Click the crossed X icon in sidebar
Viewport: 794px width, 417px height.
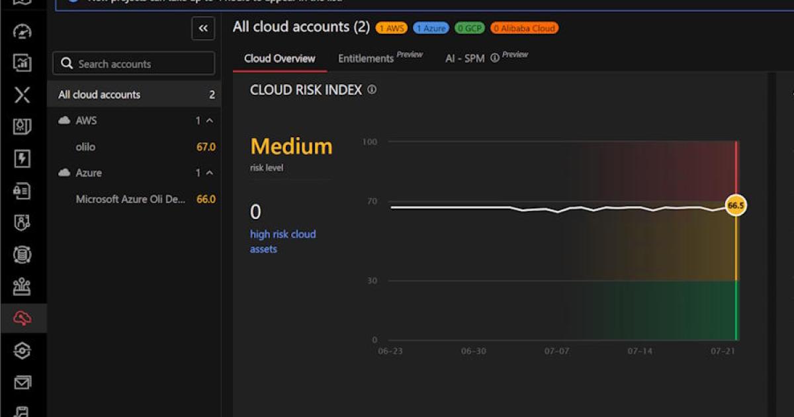(x=22, y=95)
